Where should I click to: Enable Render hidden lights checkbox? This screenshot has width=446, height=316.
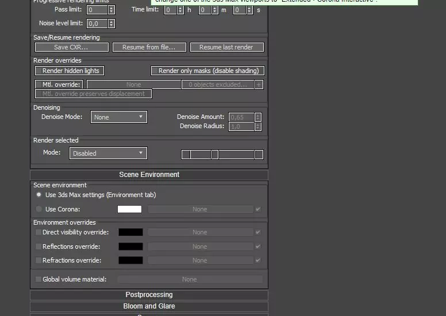pyautogui.click(x=39, y=71)
